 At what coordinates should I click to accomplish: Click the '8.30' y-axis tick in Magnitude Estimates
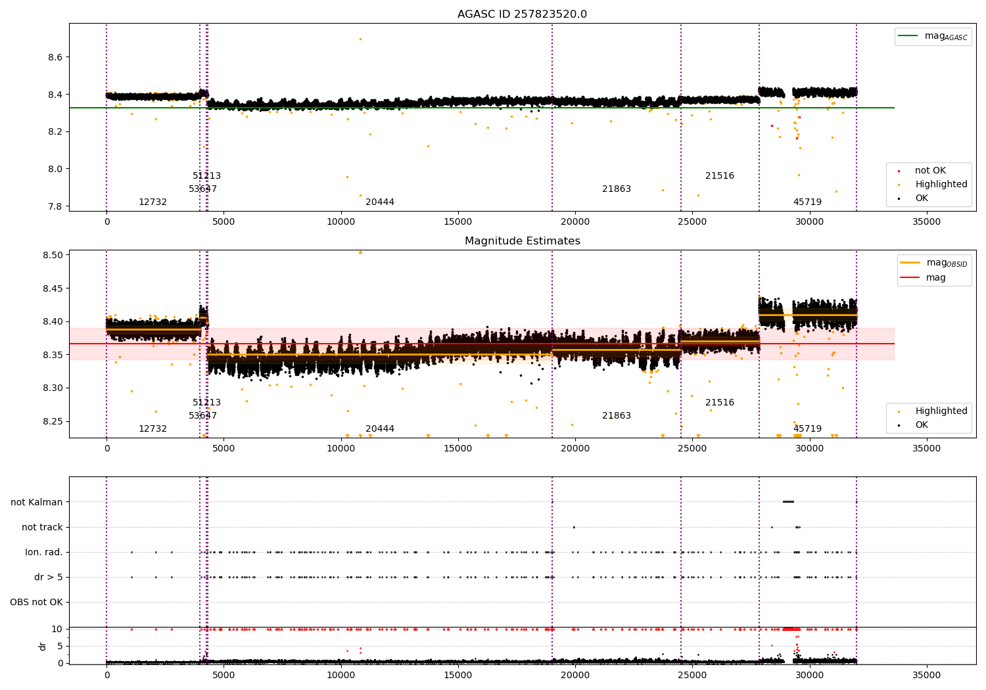click(53, 388)
